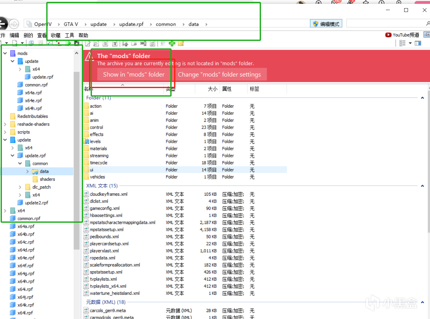Click the lined document toolbar icon
Viewport: 430px width, 319px height.
[x=105, y=43]
